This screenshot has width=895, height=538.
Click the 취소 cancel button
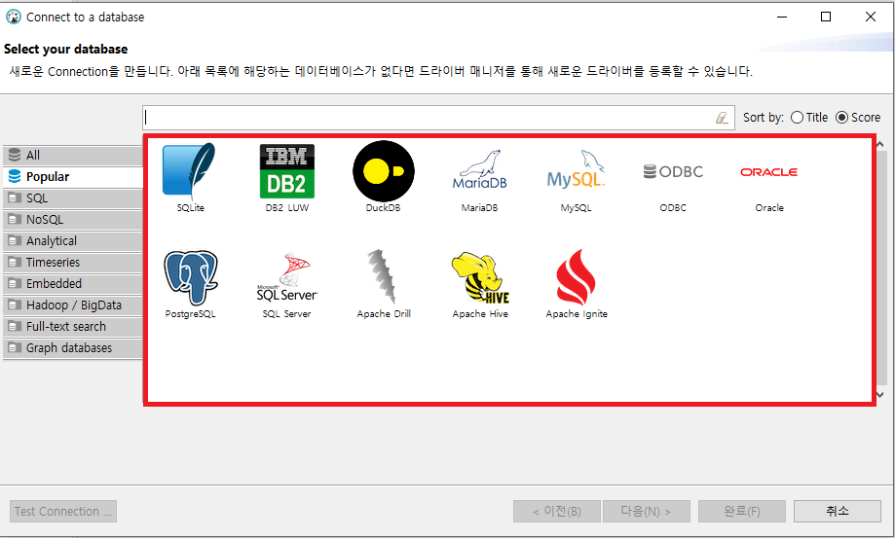tap(837, 511)
